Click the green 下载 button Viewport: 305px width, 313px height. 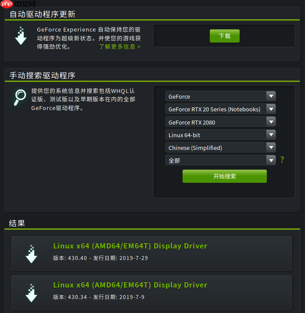coord(225,36)
